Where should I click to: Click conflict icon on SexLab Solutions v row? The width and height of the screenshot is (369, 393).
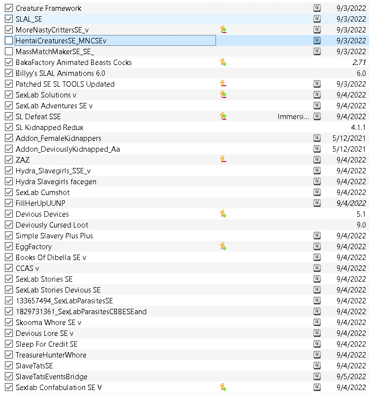coord(223,95)
